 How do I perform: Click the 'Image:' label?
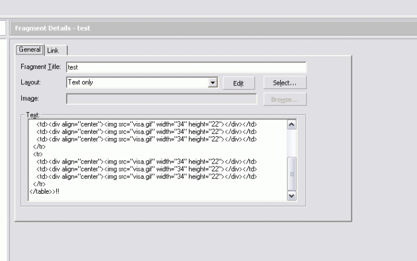point(29,99)
